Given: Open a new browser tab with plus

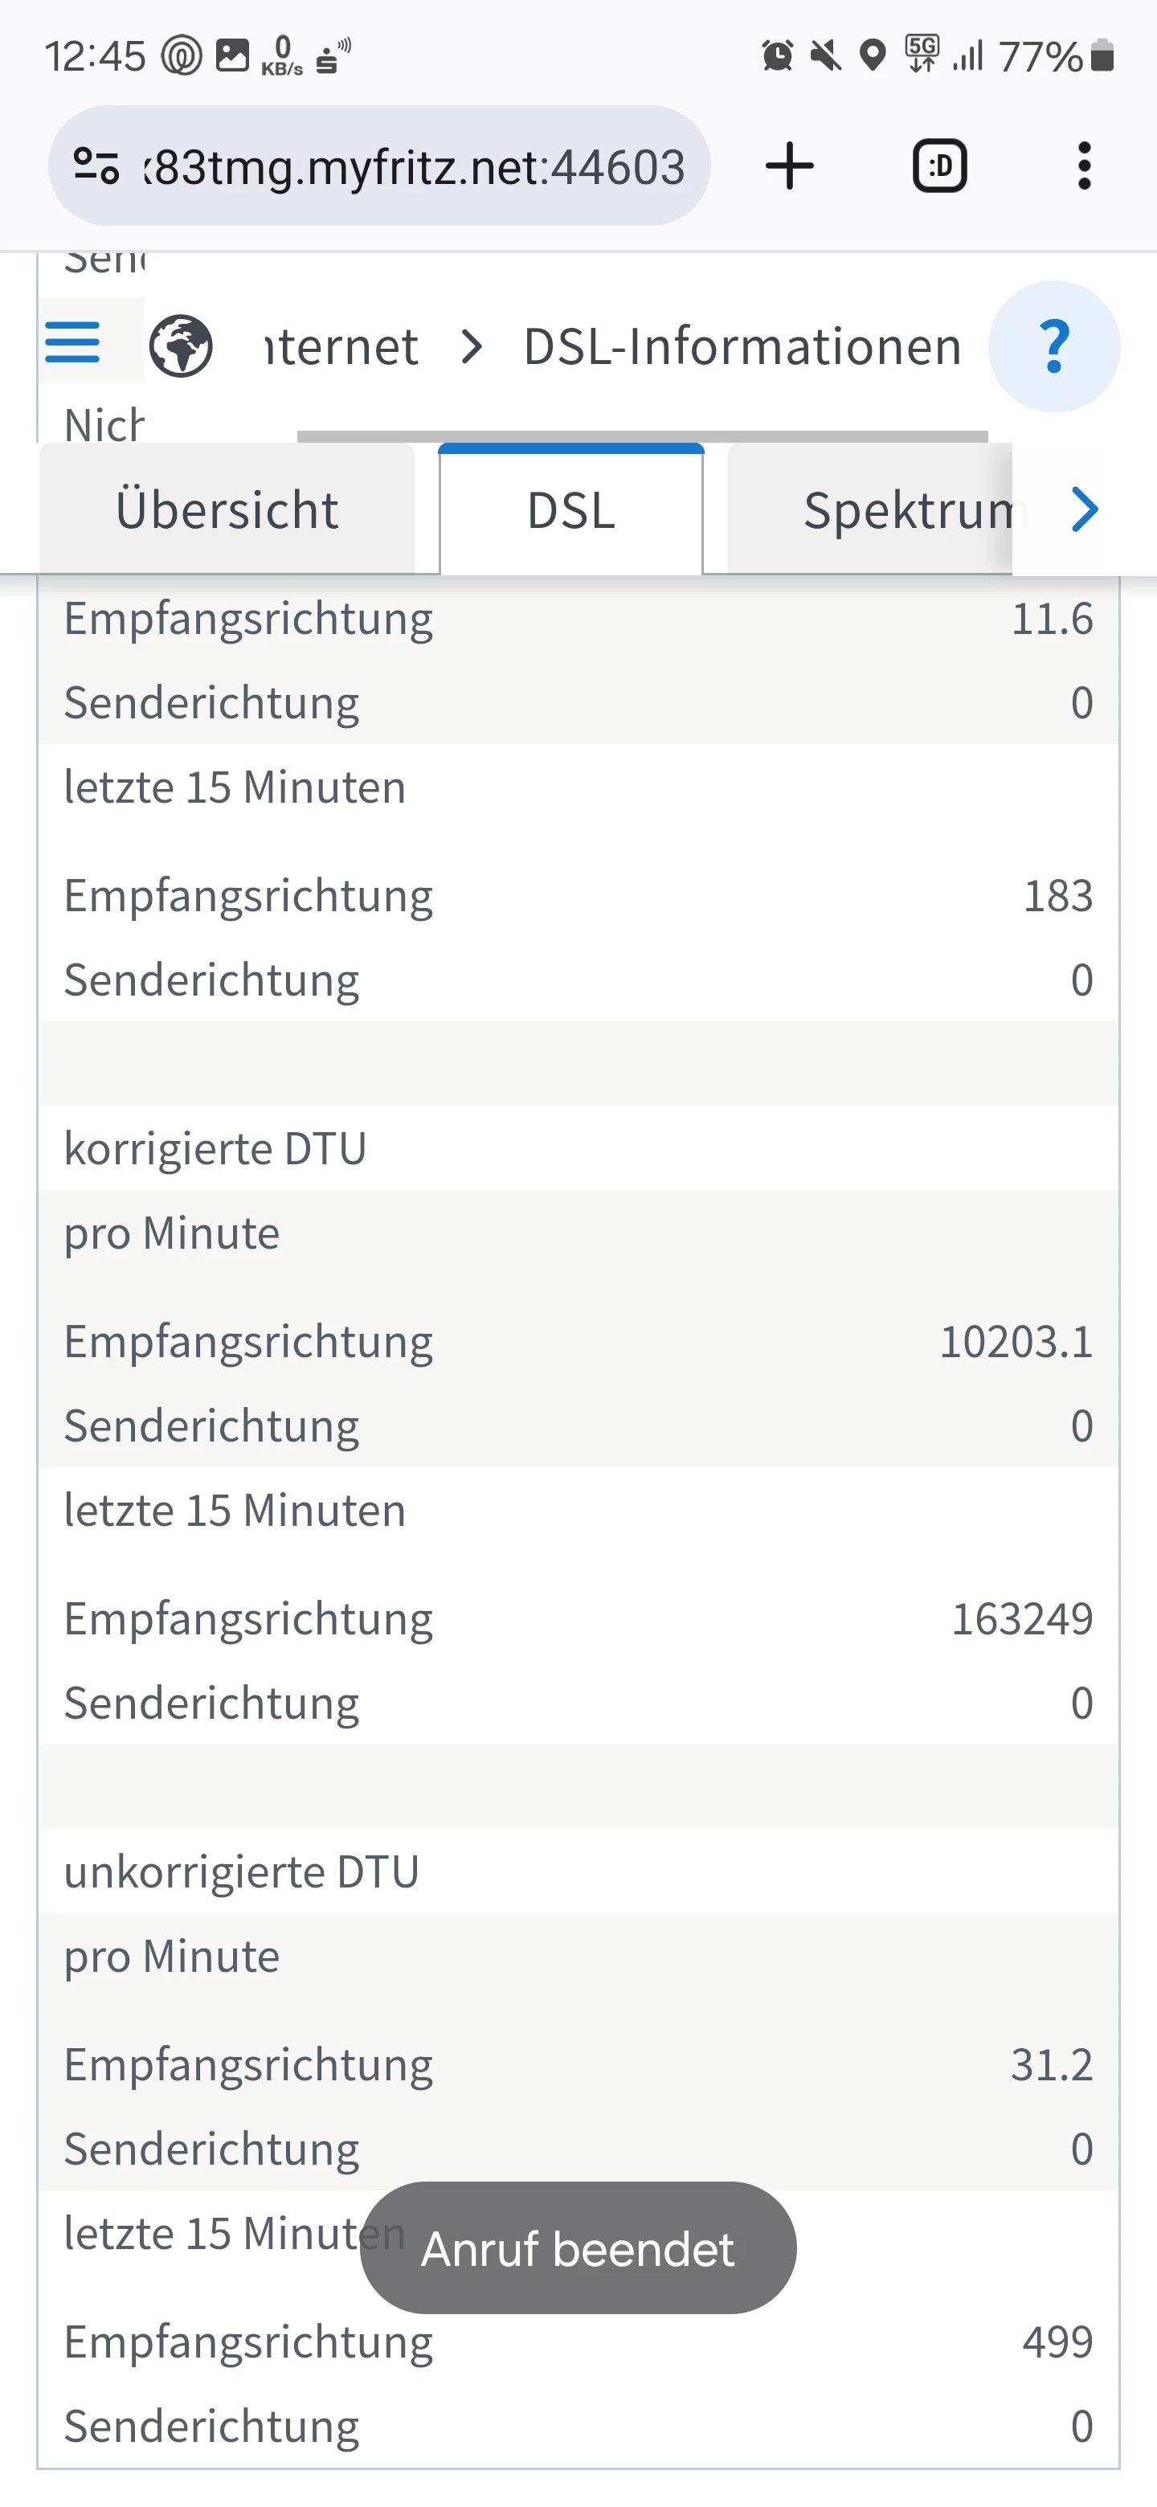Looking at the screenshot, I should click(789, 166).
